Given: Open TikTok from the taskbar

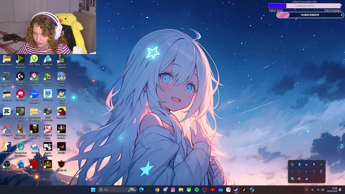Looking at the screenshot, I should tap(244, 190).
